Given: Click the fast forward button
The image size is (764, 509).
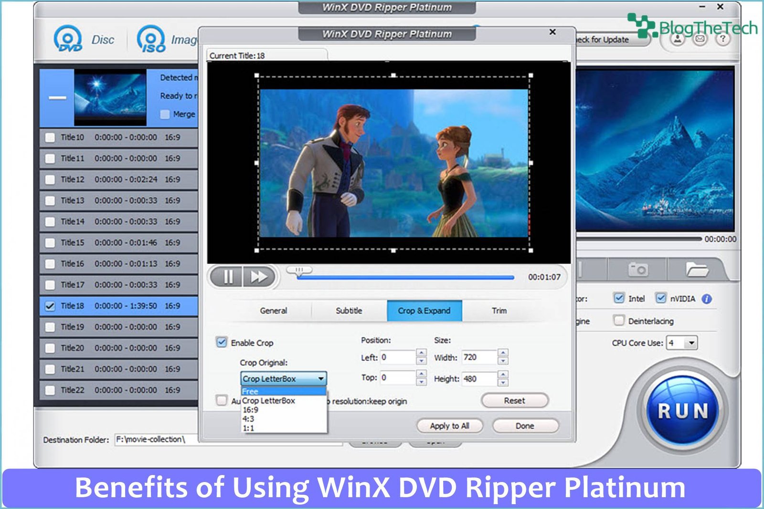Looking at the screenshot, I should tap(259, 277).
